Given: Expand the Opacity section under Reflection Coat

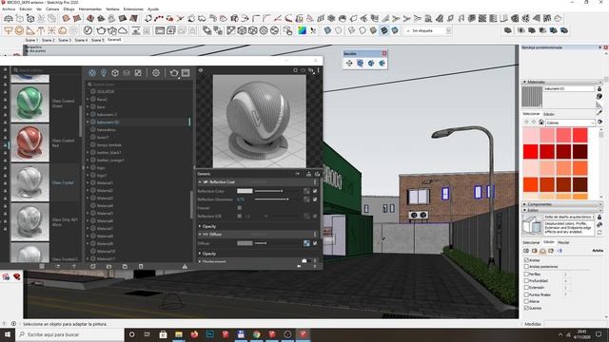Looking at the screenshot, I should pos(200,226).
